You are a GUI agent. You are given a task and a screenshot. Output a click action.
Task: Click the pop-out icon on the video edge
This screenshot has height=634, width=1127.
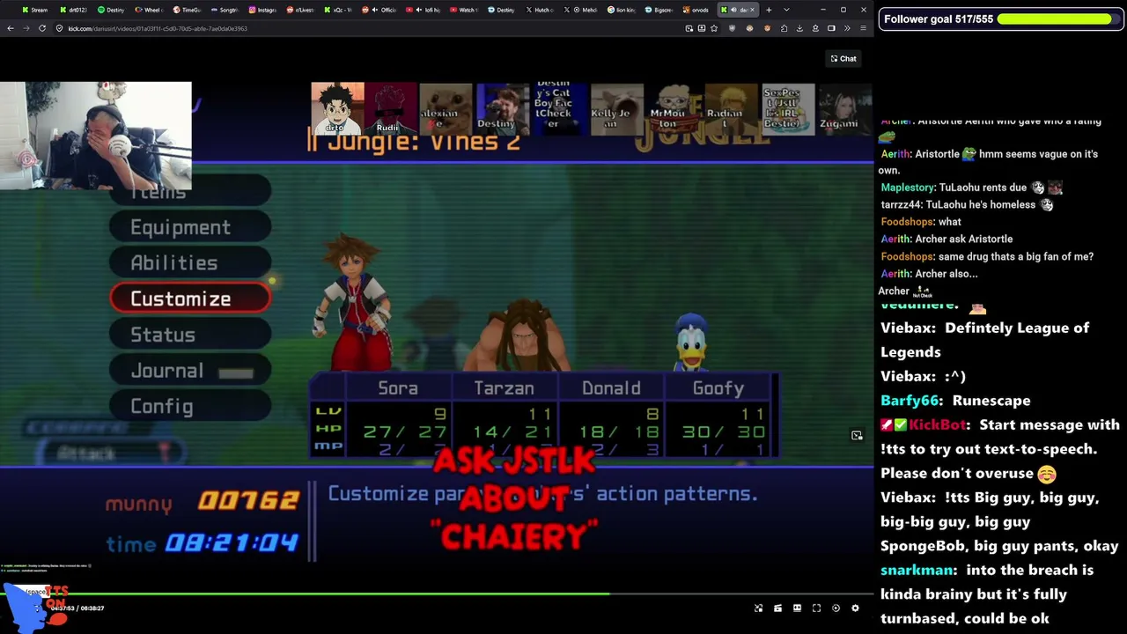857,435
